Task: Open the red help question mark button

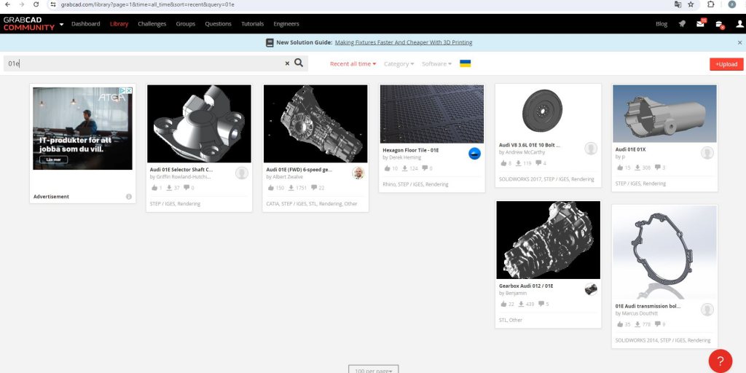Action: point(721,361)
